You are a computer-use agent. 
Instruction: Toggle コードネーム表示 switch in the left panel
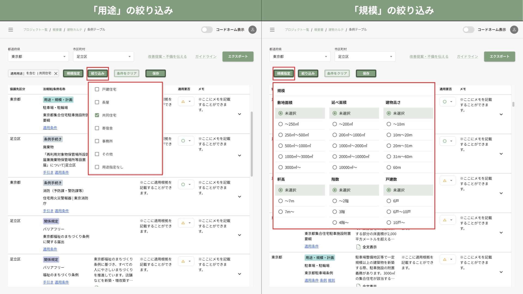(x=207, y=30)
